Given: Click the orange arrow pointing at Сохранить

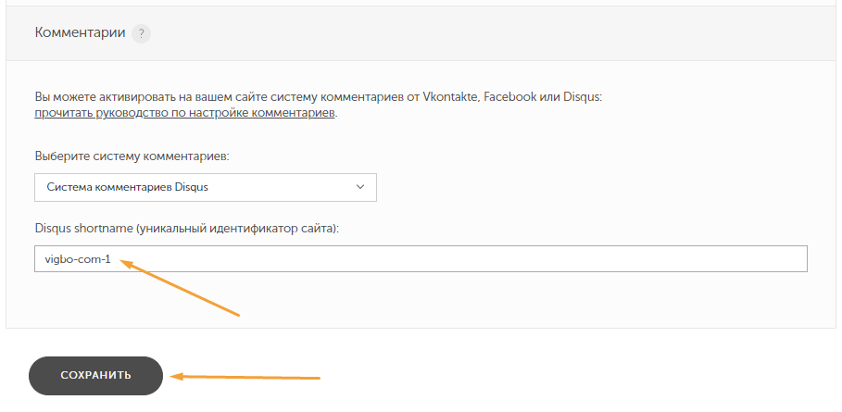Looking at the screenshot, I should coord(245,377).
